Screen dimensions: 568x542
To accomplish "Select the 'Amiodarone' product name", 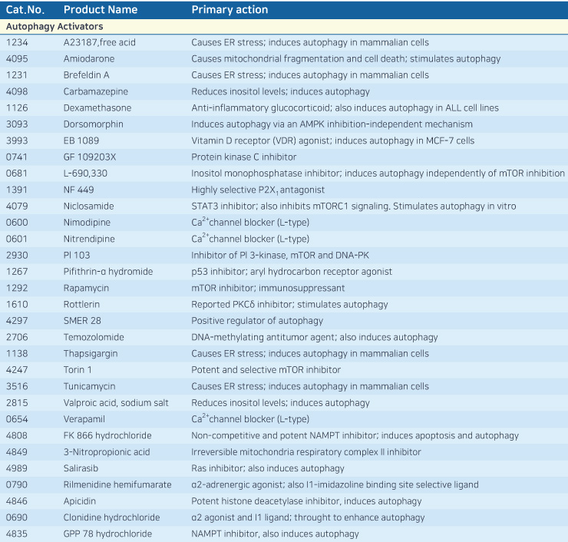I will click(x=89, y=58).
